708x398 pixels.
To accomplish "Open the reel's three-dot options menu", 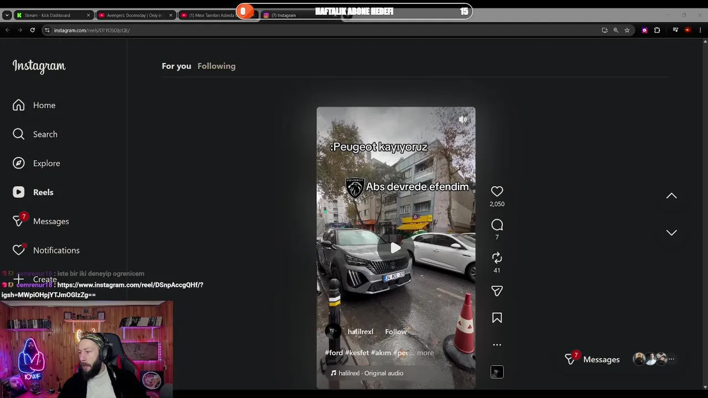I will pos(497,344).
